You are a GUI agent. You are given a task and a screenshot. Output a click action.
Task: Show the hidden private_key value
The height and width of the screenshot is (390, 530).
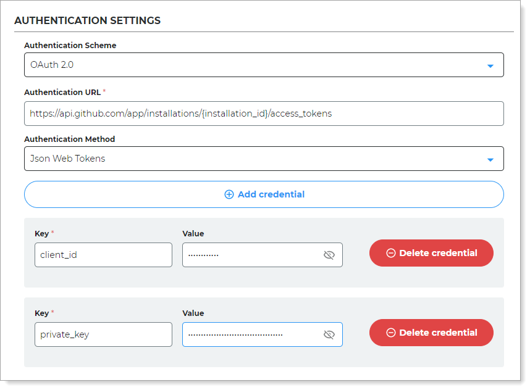329,334
